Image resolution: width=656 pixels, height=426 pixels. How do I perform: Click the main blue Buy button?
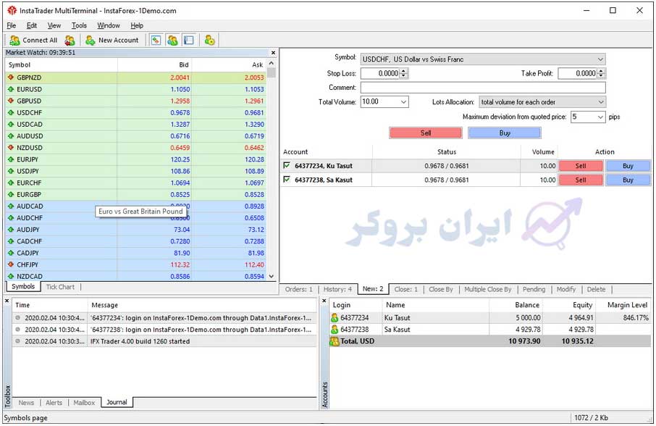505,133
